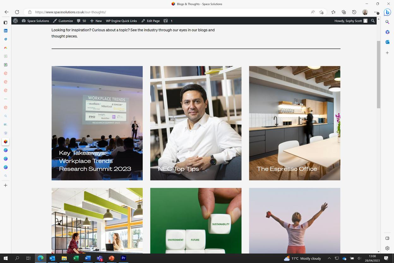This screenshot has width=394, height=263.
Task: Open Task View in the taskbar
Action: 28,258
